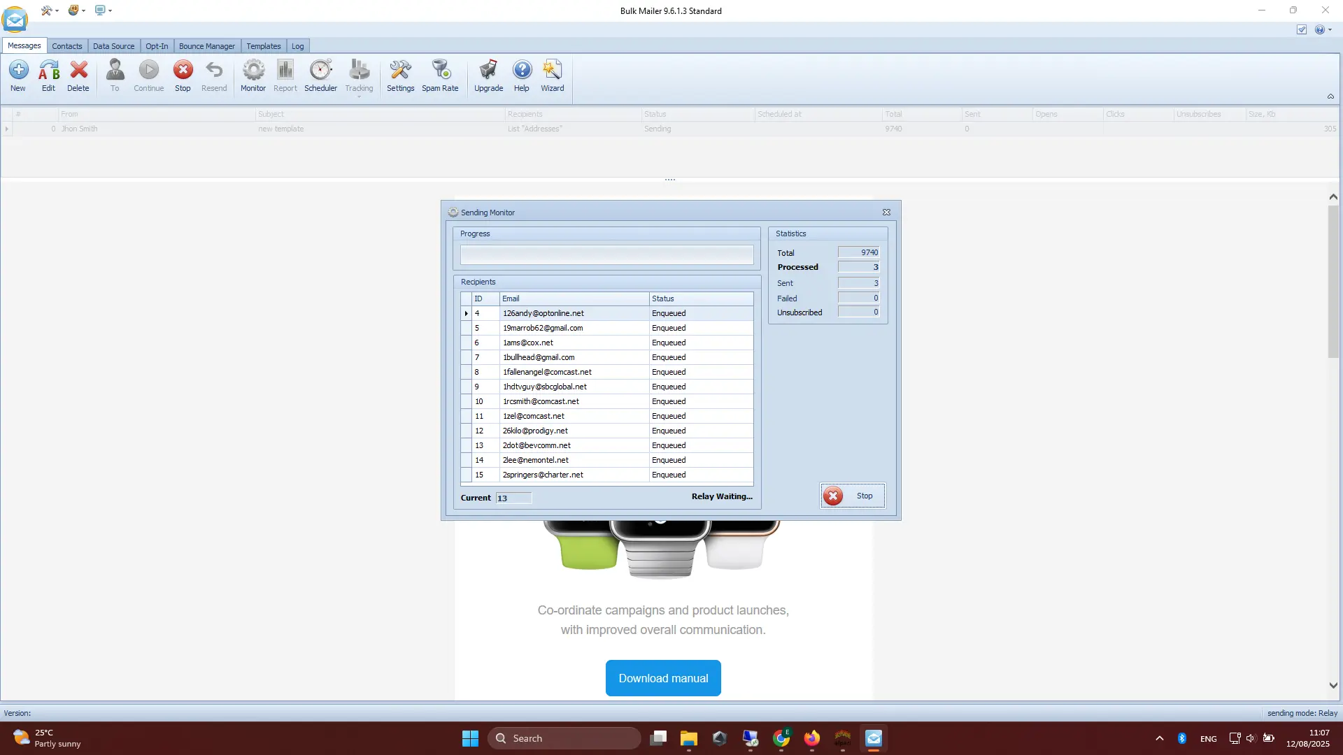Image resolution: width=1343 pixels, height=755 pixels.
Task: Open the Windows Start menu
Action: click(470, 738)
